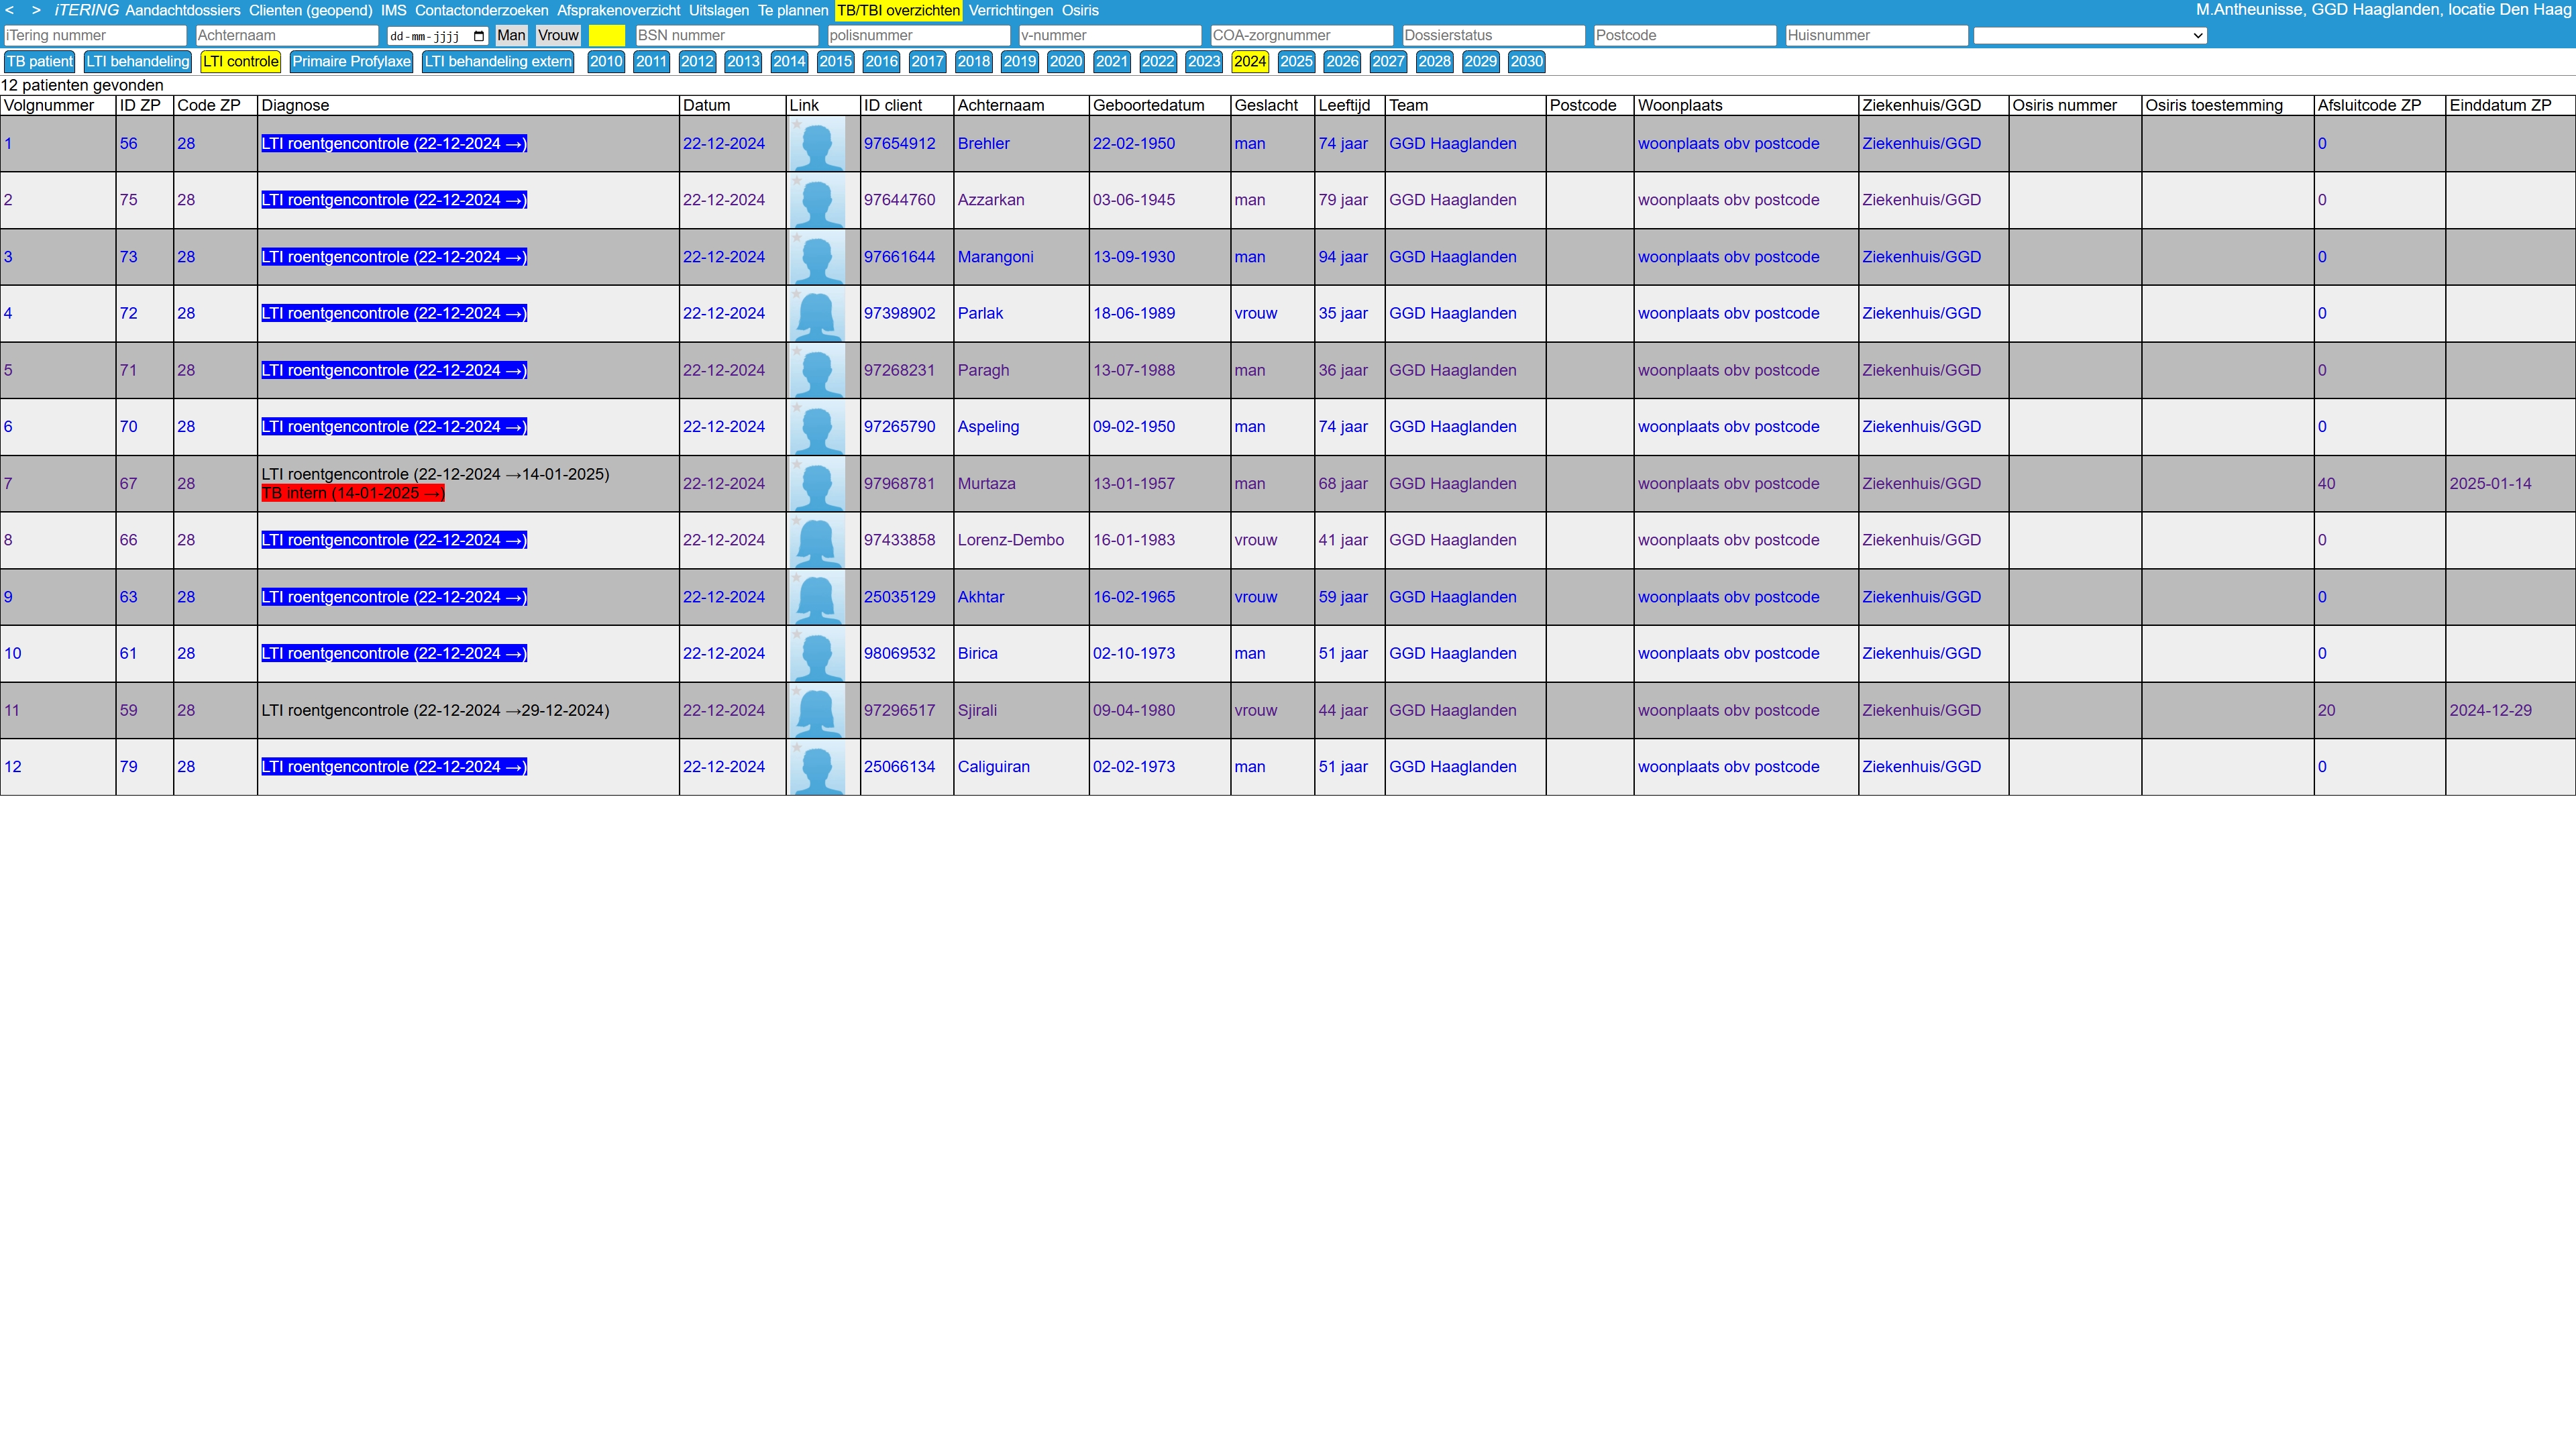Click Parlak's female avatar link icon
The image size is (2576, 1449).
[817, 314]
